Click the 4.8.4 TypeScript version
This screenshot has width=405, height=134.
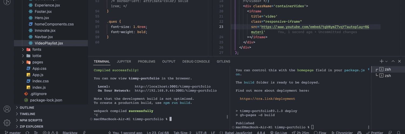pos(261,133)
